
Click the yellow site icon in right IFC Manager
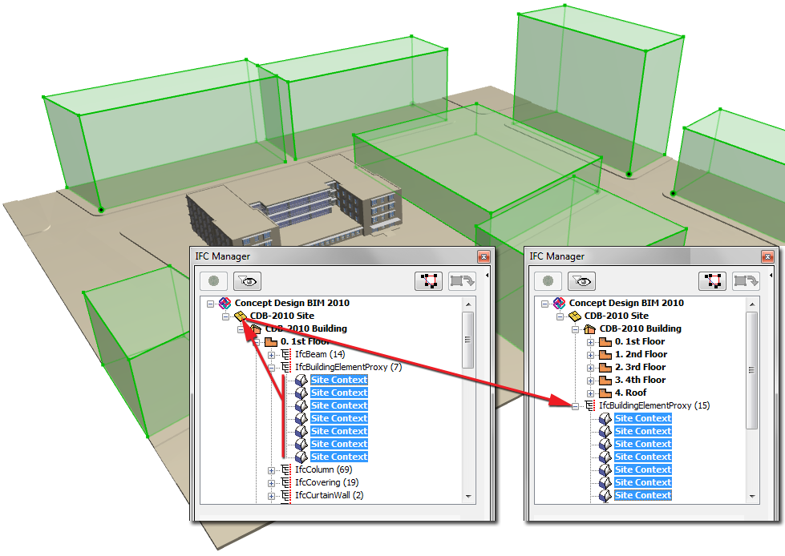click(575, 316)
